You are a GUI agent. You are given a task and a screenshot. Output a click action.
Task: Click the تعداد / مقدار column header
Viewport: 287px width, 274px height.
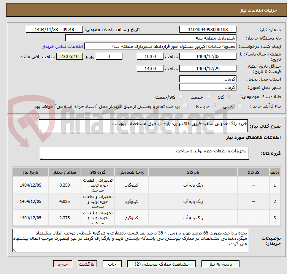pyautogui.click(x=64, y=172)
